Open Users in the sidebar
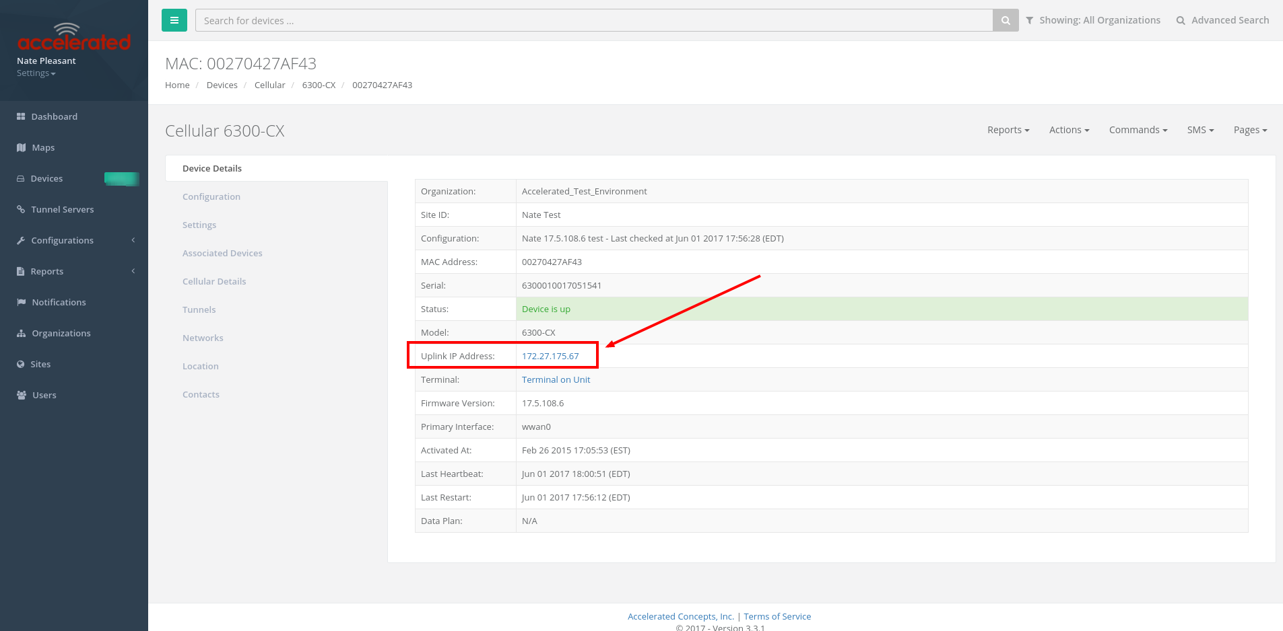Viewport: 1283px width, 631px height. point(44,395)
